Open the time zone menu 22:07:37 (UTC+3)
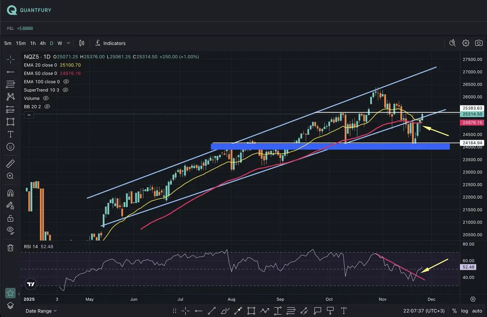 tap(424, 311)
